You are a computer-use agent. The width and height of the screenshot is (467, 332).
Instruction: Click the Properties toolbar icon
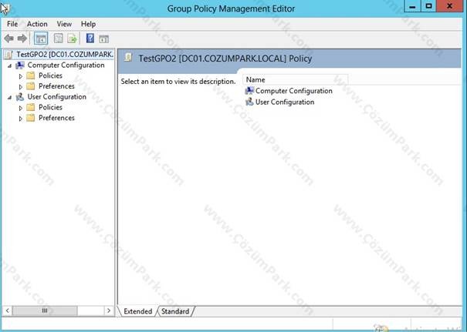tap(59, 39)
